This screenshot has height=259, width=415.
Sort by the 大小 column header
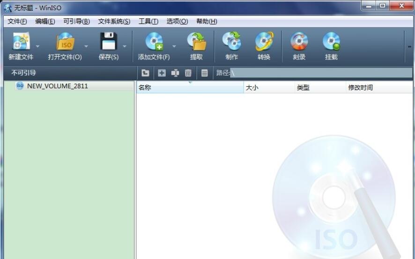tap(269, 88)
